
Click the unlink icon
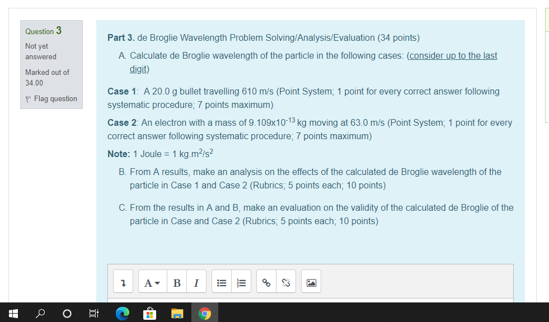click(285, 281)
